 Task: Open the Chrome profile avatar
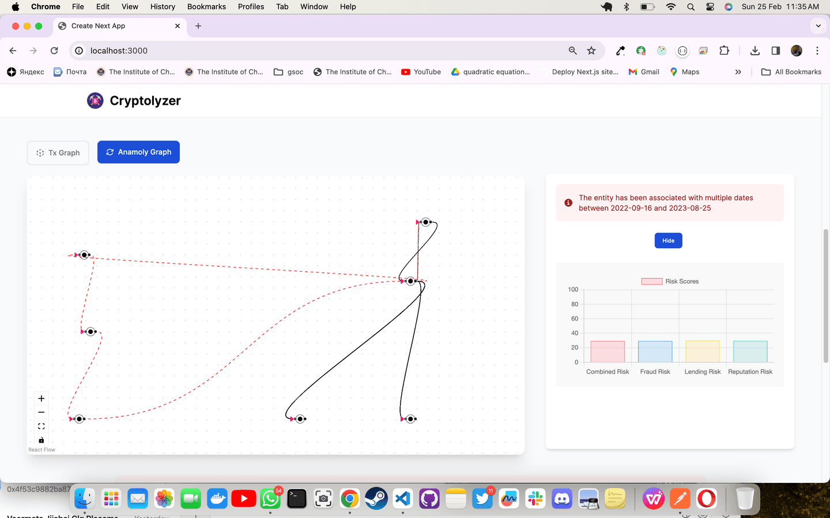[x=797, y=51]
